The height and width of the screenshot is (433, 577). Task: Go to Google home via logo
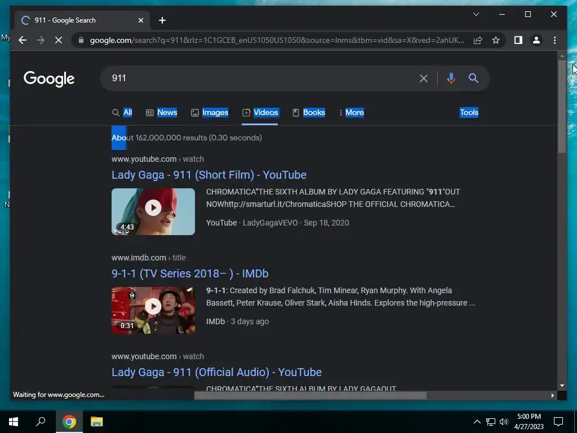point(49,79)
